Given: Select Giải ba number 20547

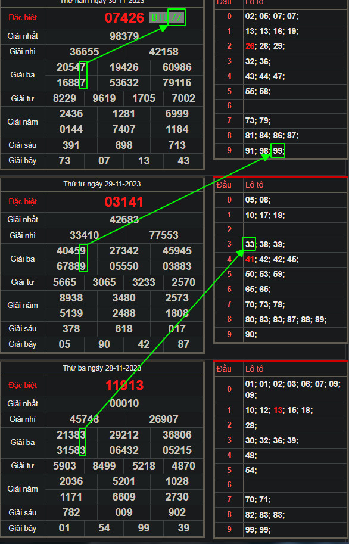Looking at the screenshot, I should pyautogui.click(x=71, y=67).
